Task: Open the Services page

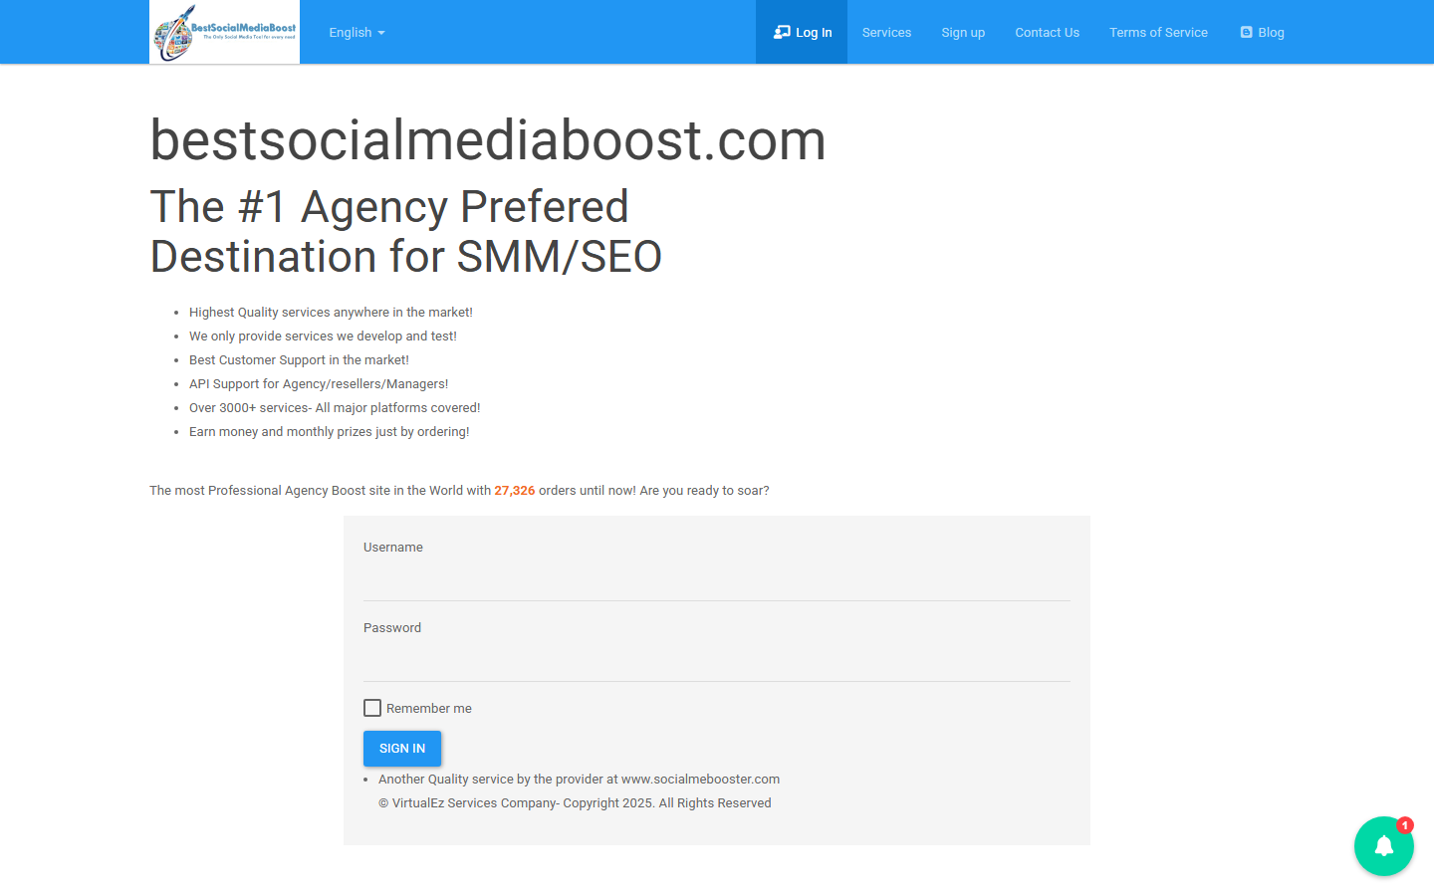Action: tap(886, 32)
